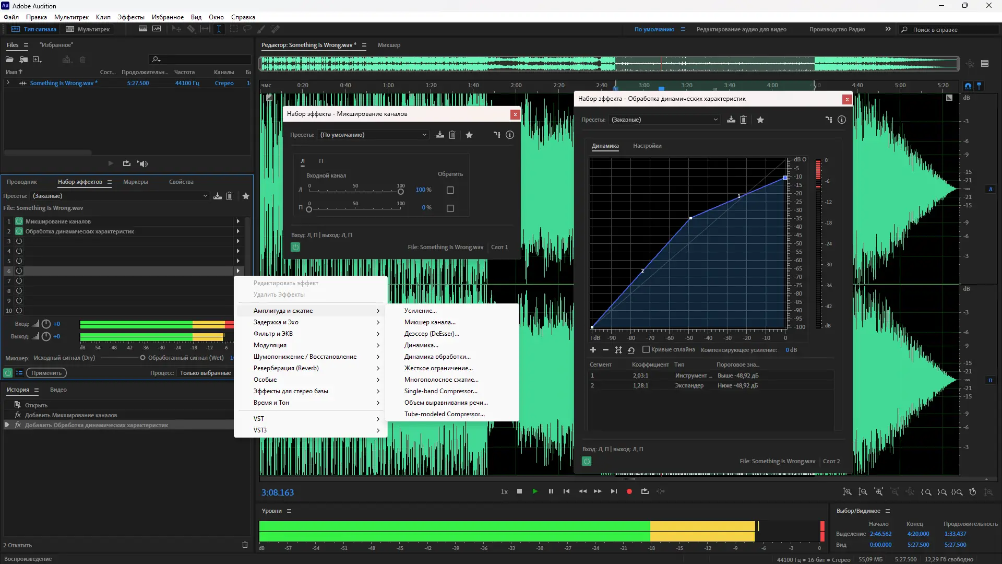
Task: Check Обратить for left input channel
Action: point(450,190)
